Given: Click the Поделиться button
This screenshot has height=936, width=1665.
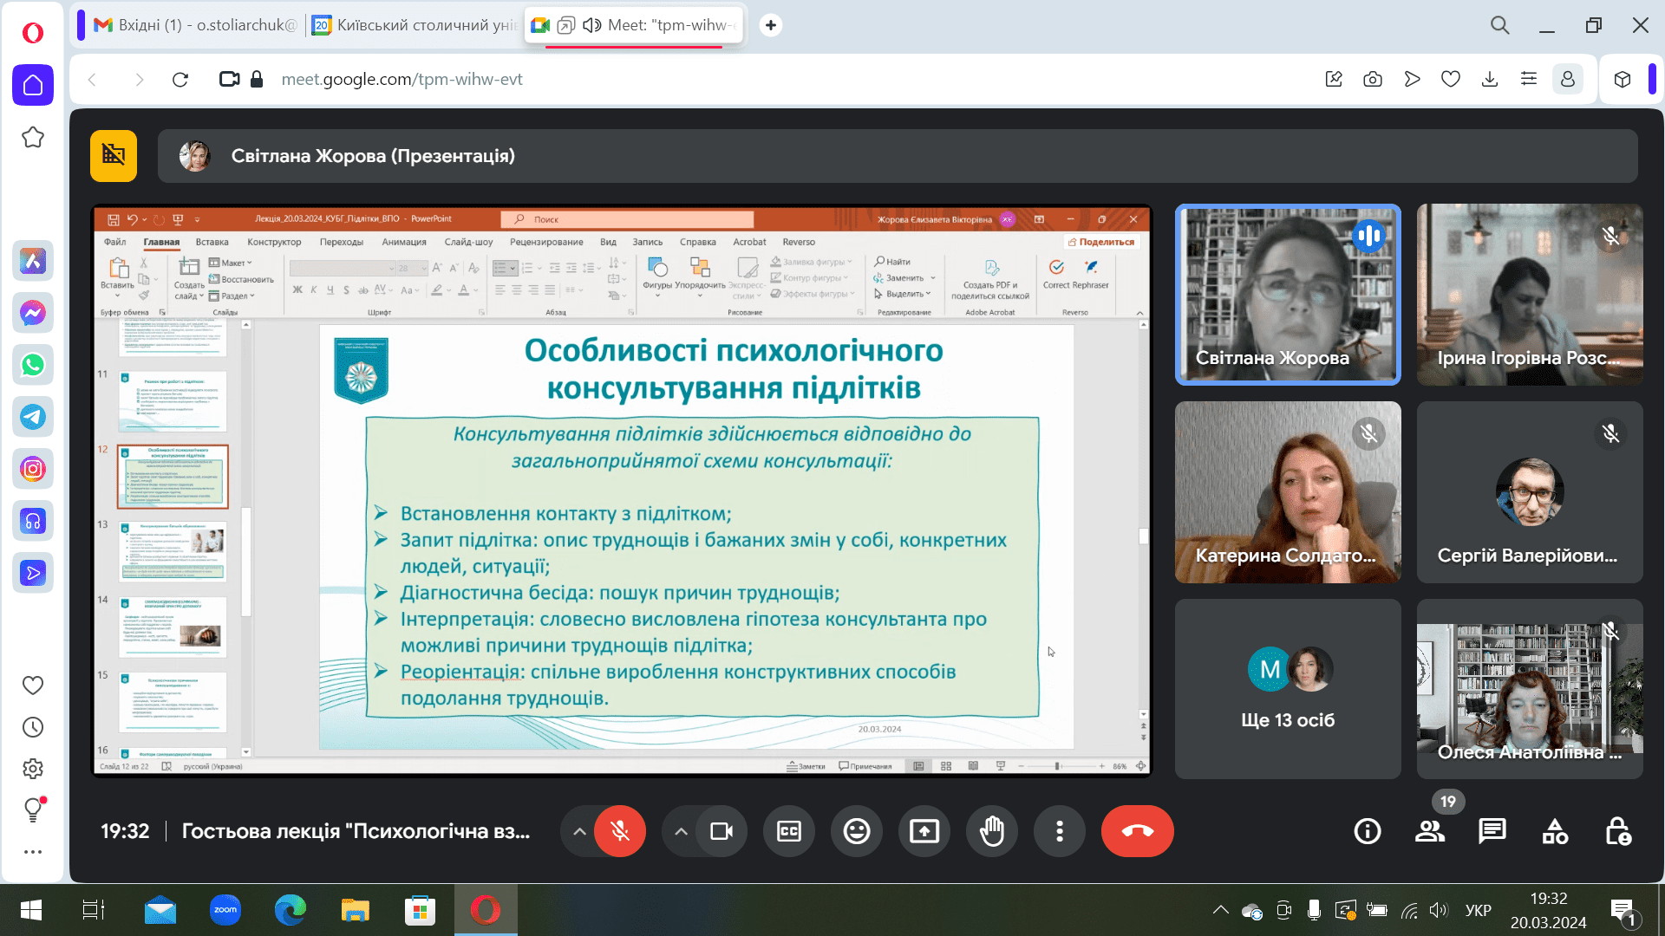Looking at the screenshot, I should tap(1102, 242).
